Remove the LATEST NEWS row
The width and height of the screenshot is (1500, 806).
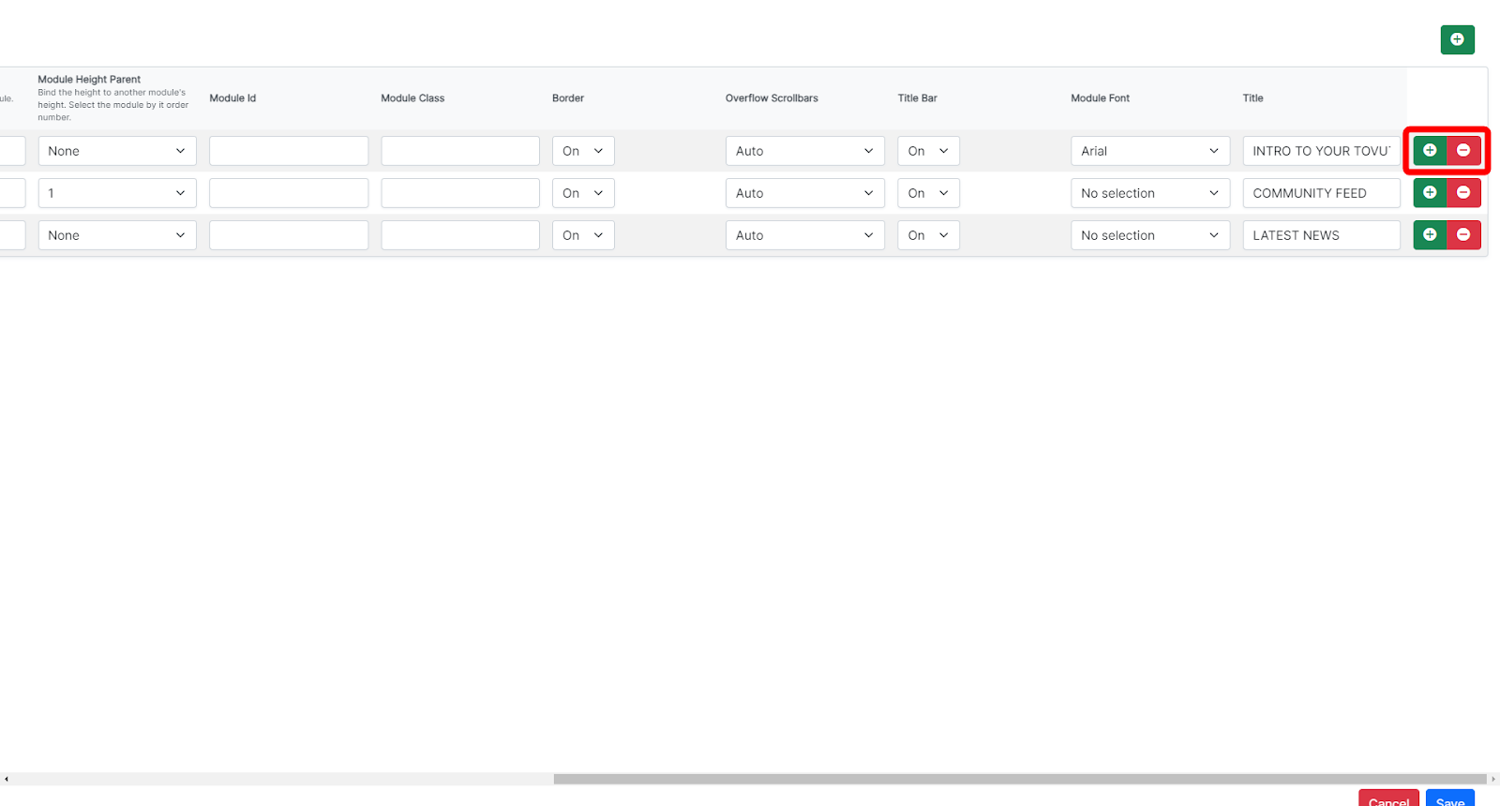pos(1463,234)
